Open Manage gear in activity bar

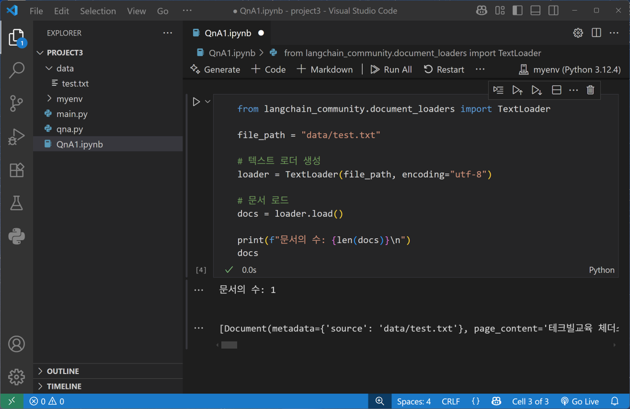16,376
